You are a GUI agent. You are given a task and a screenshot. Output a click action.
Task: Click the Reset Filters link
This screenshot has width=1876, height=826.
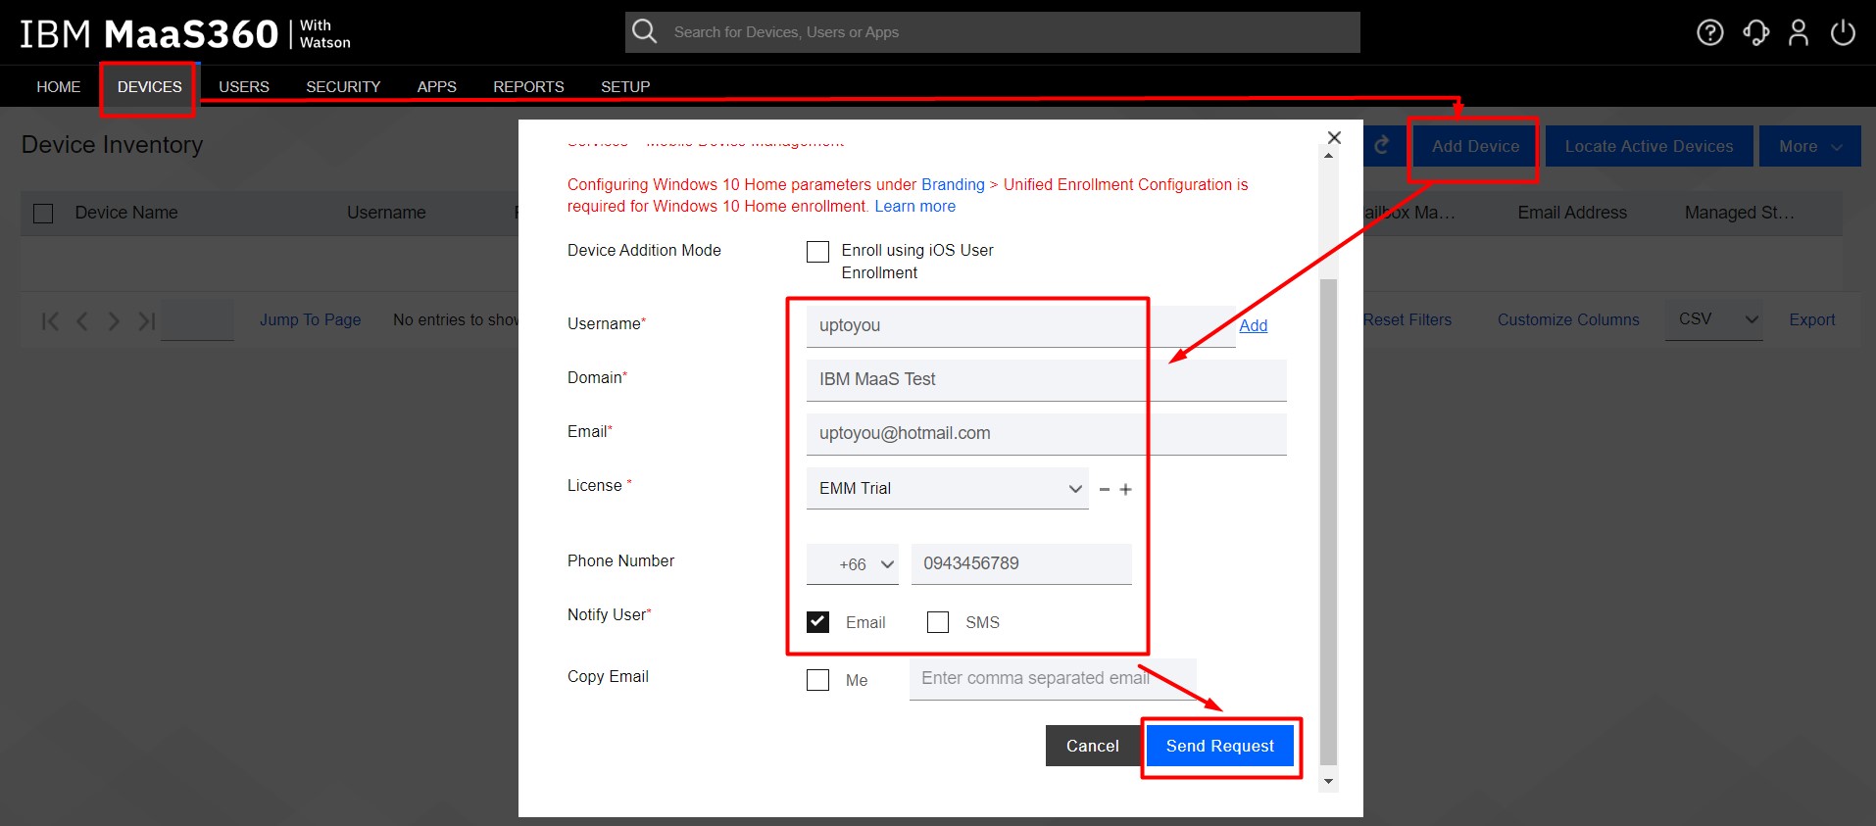click(1407, 319)
